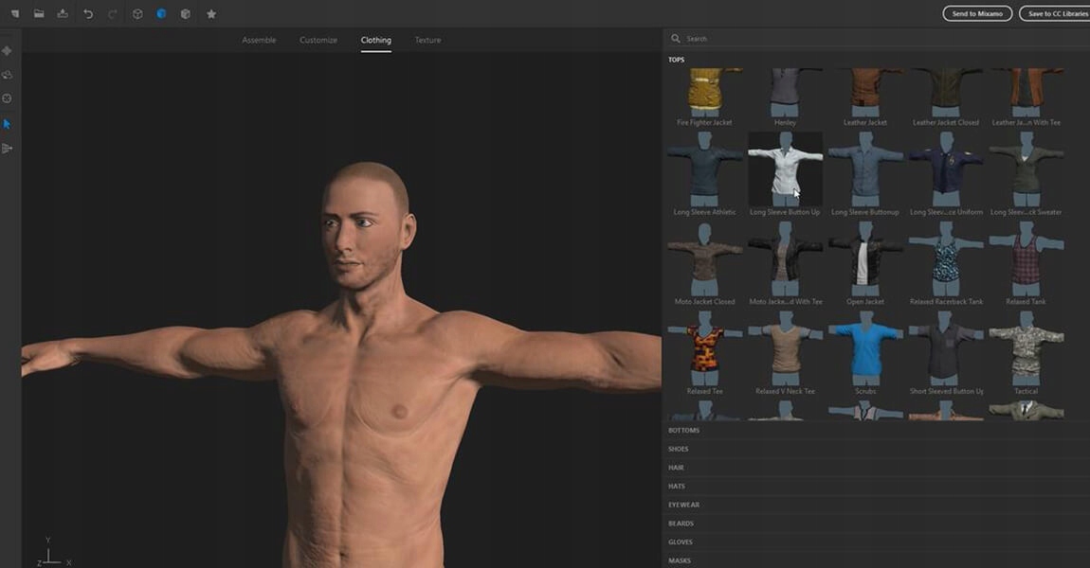The width and height of the screenshot is (1090, 568).
Task: Click the open folder icon in the toolbar
Action: tap(39, 14)
